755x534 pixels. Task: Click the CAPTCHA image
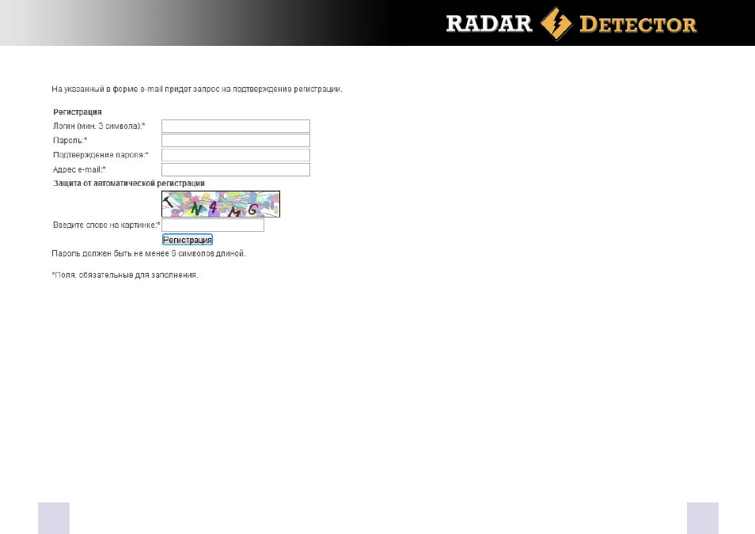click(221, 204)
